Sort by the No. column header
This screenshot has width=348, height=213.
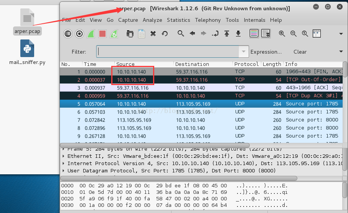pyautogui.click(x=71, y=64)
